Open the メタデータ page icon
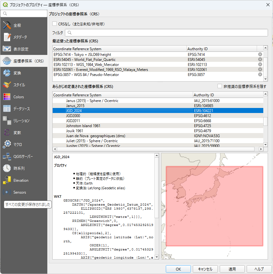 click(7, 37)
